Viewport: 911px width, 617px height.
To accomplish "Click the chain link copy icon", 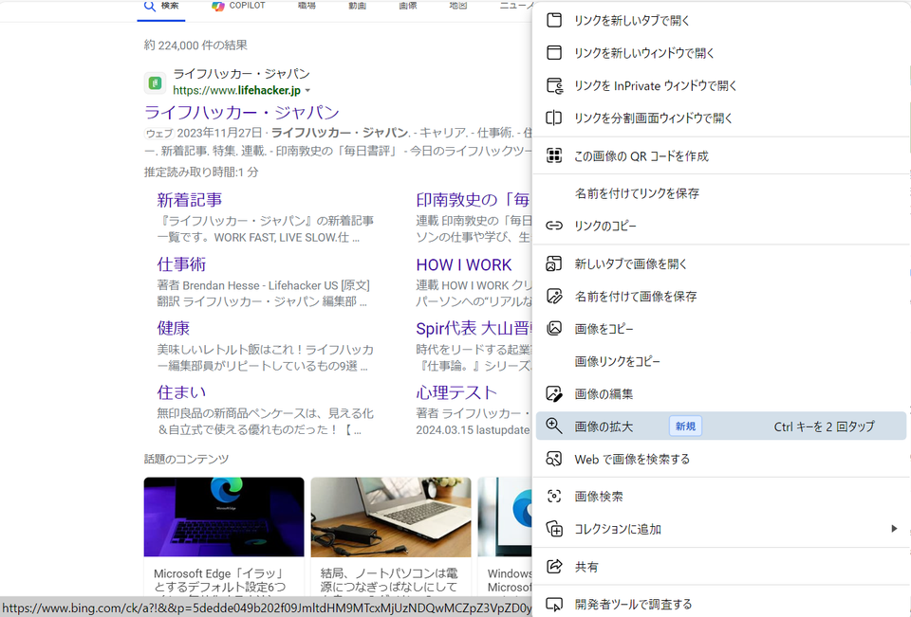I will [x=554, y=226].
